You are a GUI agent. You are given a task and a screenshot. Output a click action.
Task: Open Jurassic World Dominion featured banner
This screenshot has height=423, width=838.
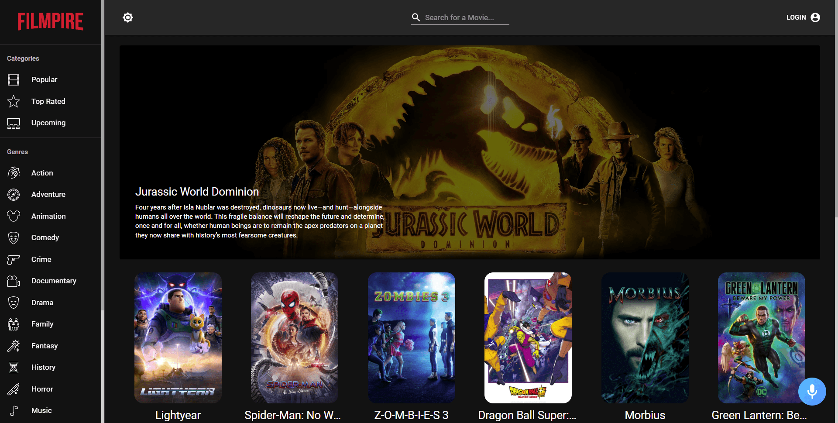[x=470, y=152]
